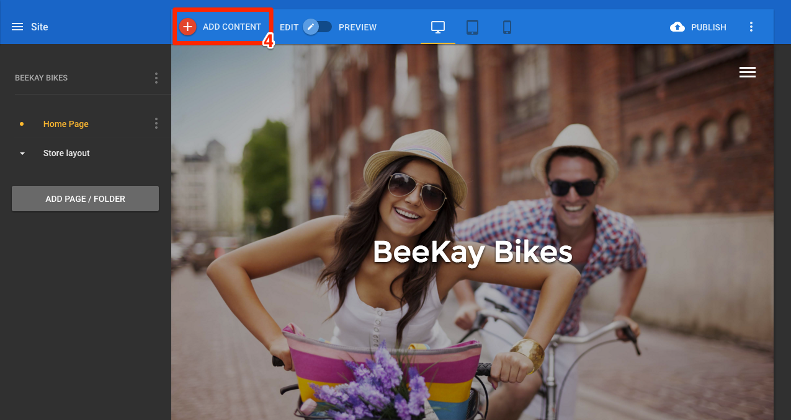Click the Publish cloud upload icon
791x420 pixels.
(x=677, y=27)
